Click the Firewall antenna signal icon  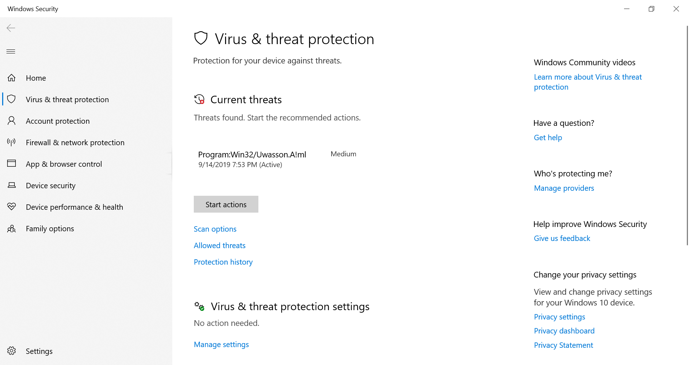[x=11, y=142]
